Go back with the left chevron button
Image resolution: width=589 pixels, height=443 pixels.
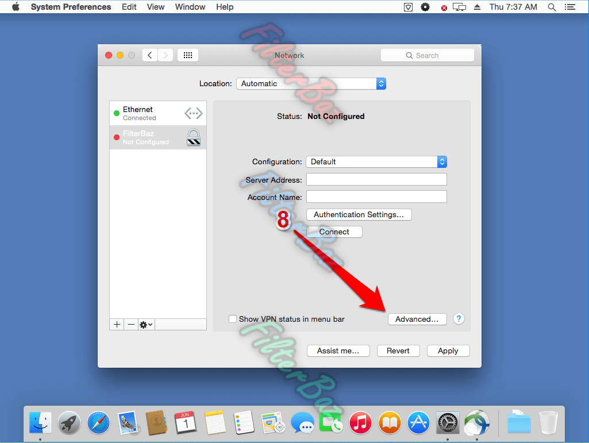[150, 55]
